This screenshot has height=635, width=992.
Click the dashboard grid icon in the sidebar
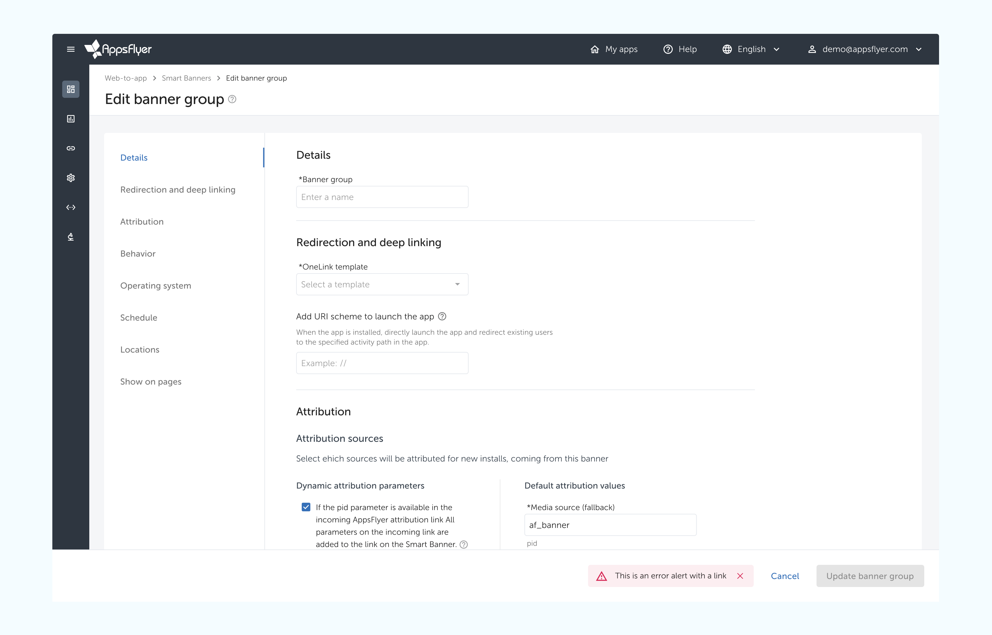(x=71, y=89)
